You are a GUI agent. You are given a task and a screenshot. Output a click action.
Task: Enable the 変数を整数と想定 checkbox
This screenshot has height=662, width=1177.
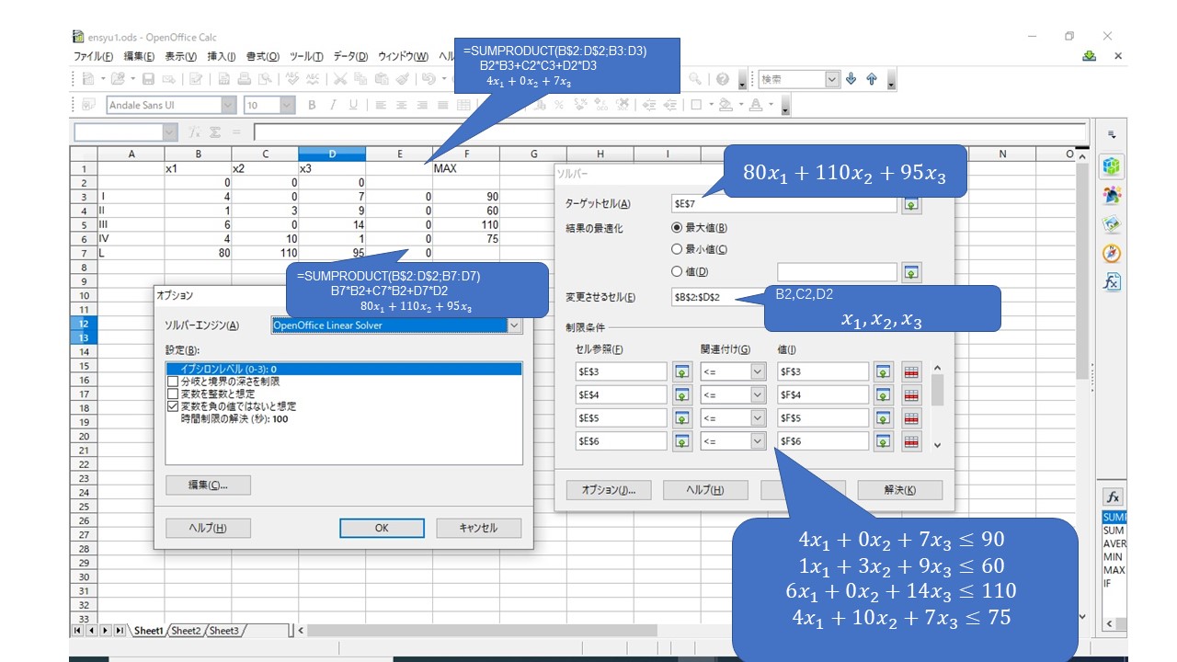[172, 394]
